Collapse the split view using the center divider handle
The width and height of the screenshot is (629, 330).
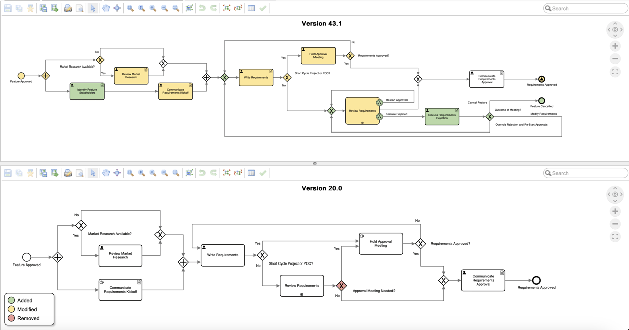(x=314, y=163)
